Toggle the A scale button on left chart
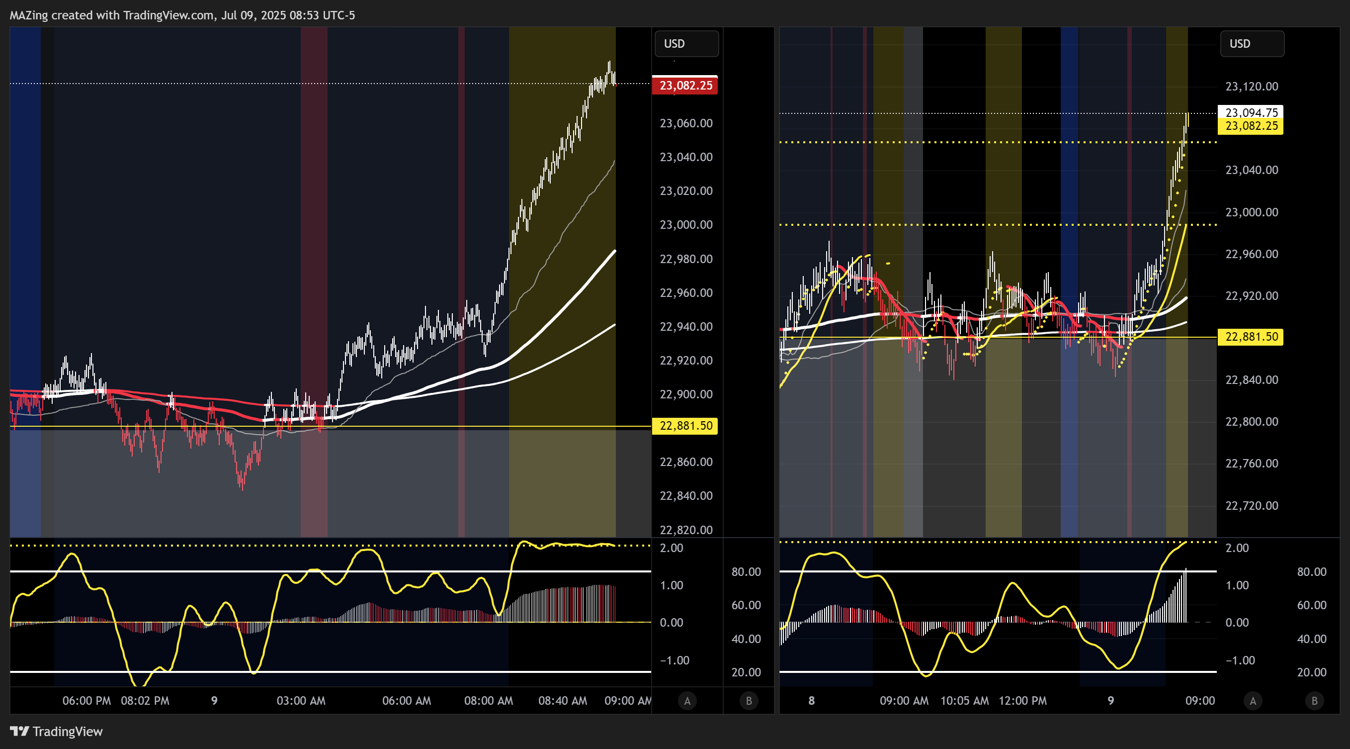 (x=687, y=701)
